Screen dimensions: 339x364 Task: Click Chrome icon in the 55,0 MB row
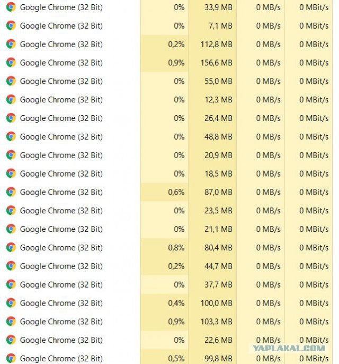[11, 81]
